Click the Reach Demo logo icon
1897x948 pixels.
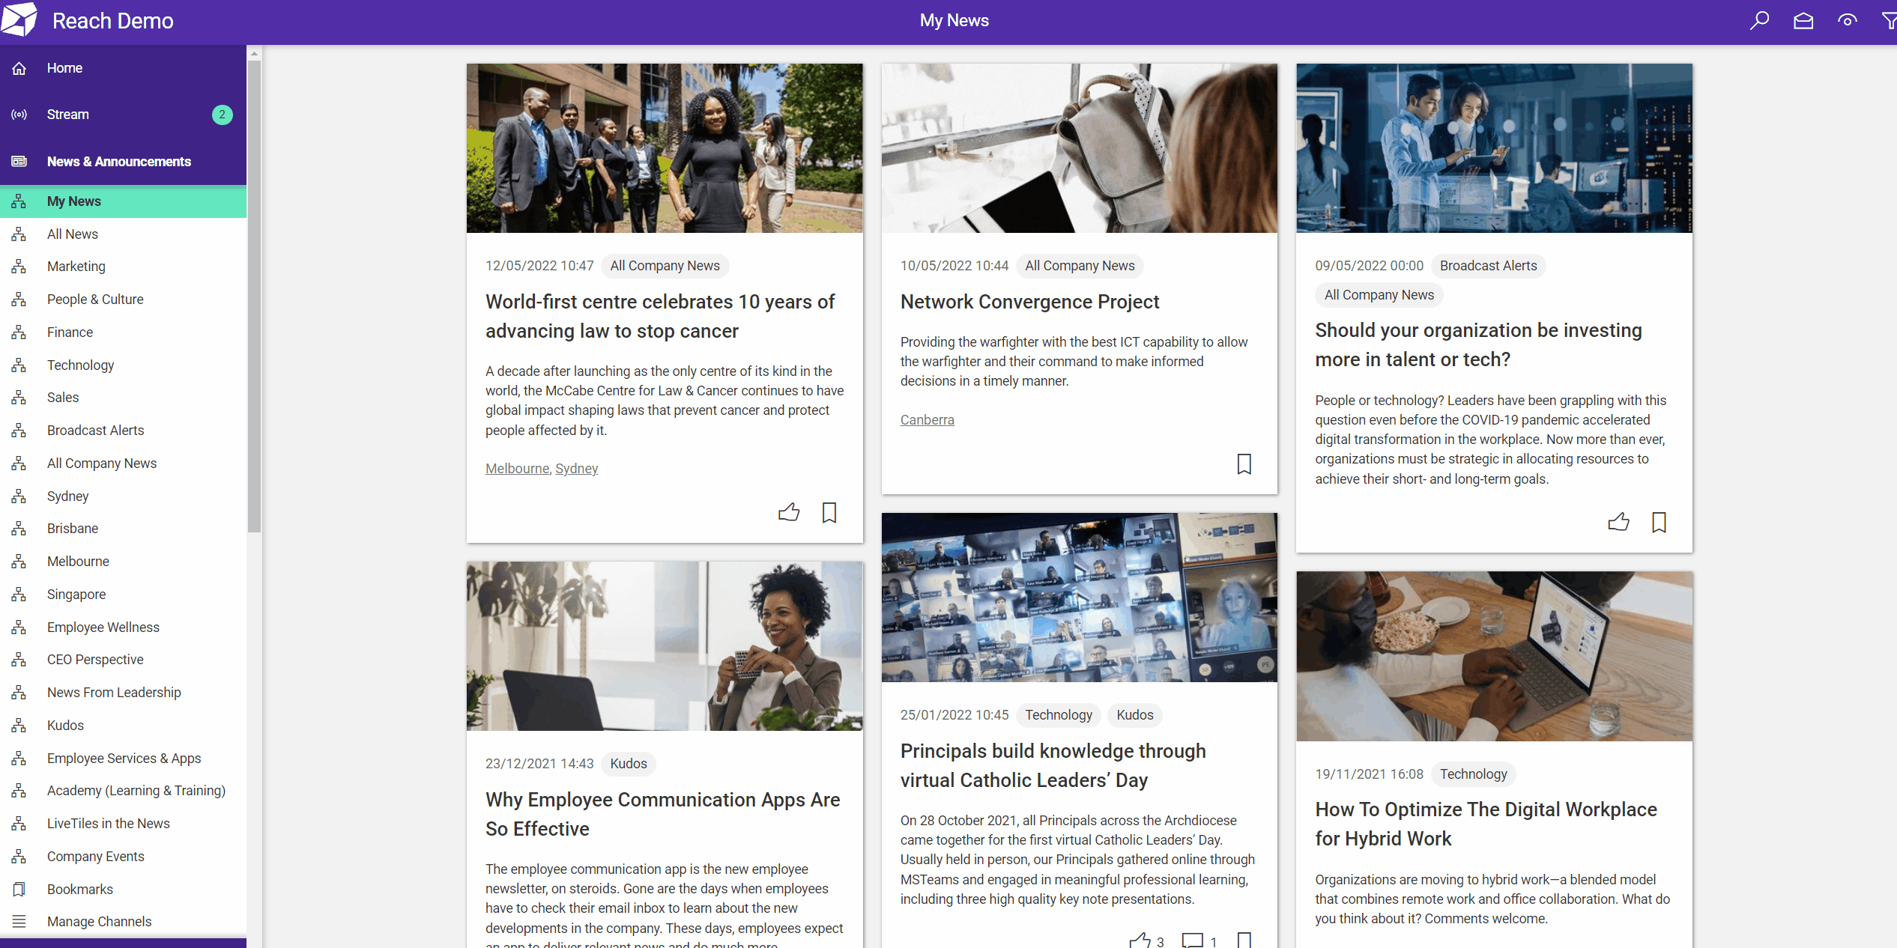point(19,19)
